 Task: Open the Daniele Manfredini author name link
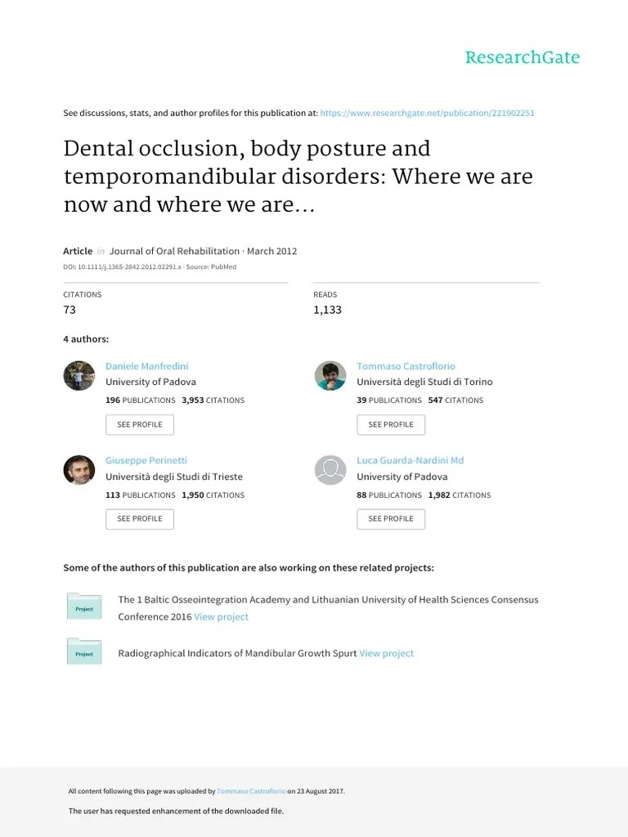[x=147, y=366]
